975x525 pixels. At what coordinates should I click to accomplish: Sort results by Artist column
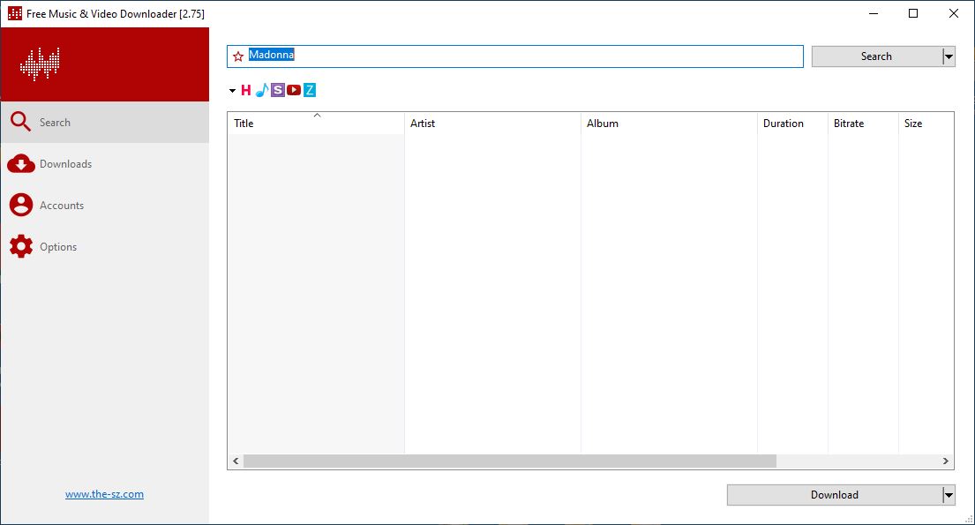point(492,124)
